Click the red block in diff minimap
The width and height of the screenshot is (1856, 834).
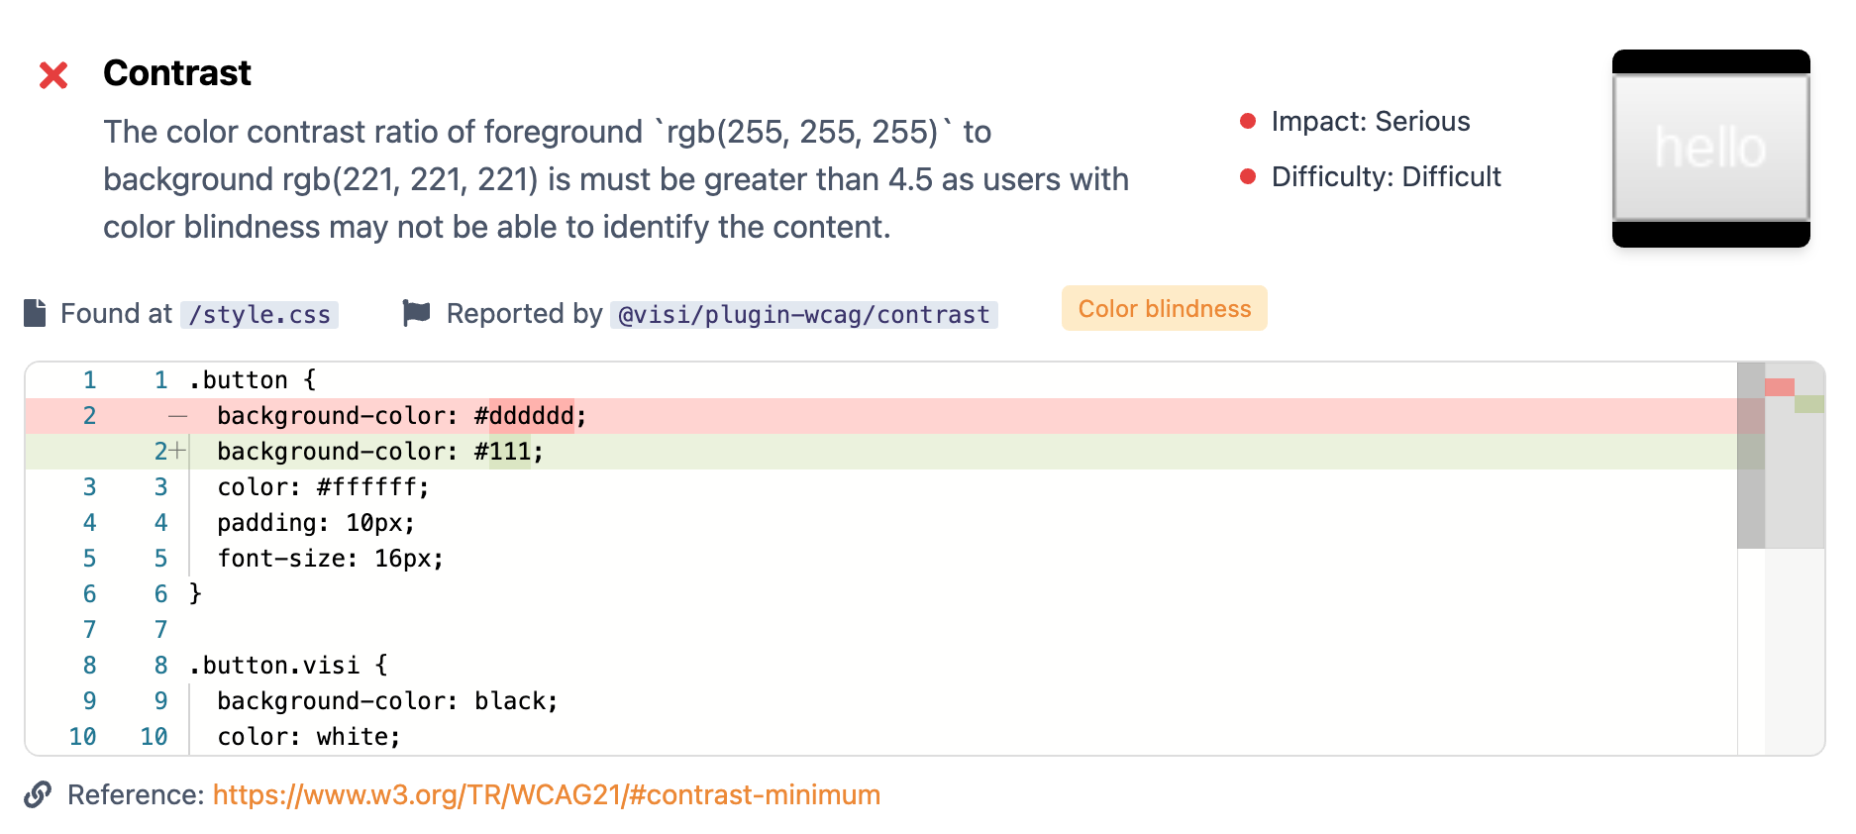pyautogui.click(x=1779, y=387)
